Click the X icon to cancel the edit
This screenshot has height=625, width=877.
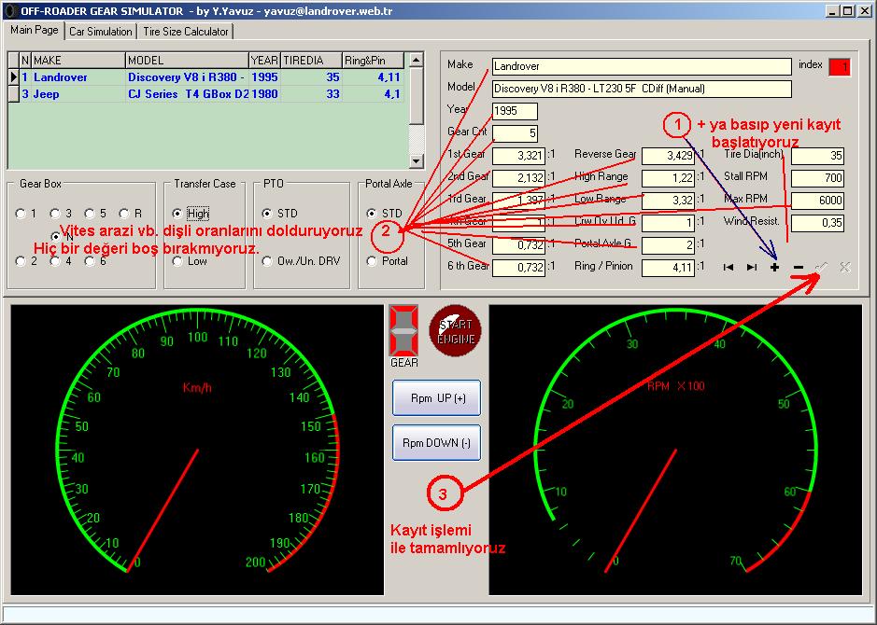tap(844, 268)
